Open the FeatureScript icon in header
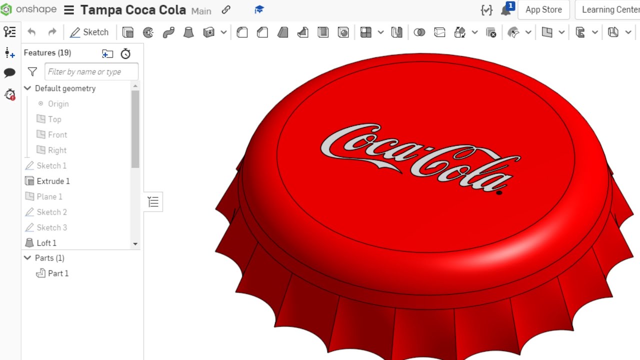Viewport: 640px width, 360px height. coord(486,10)
